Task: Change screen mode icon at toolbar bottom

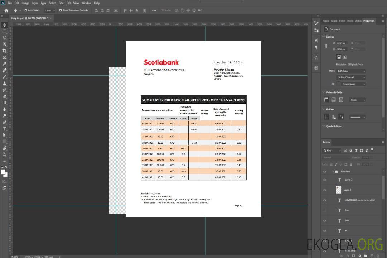Action: [x=4, y=188]
